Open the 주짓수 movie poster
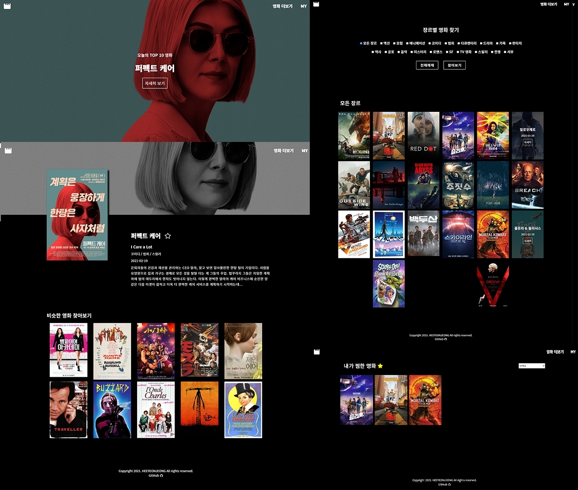578x490 pixels. pos(458,185)
